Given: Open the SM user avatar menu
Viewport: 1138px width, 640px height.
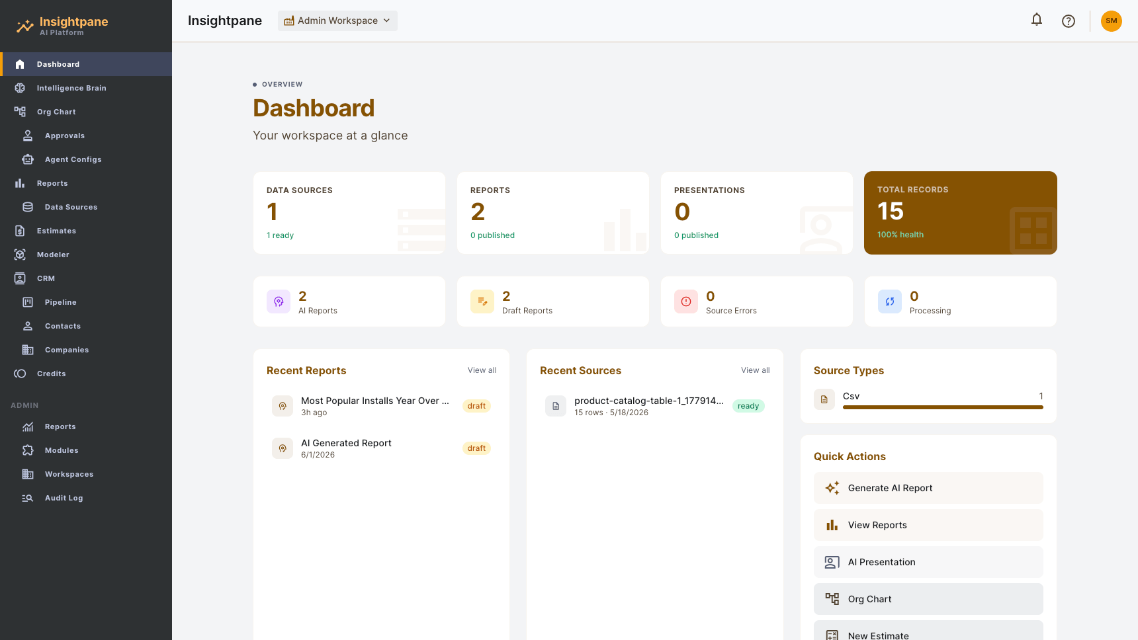Looking at the screenshot, I should (1112, 21).
